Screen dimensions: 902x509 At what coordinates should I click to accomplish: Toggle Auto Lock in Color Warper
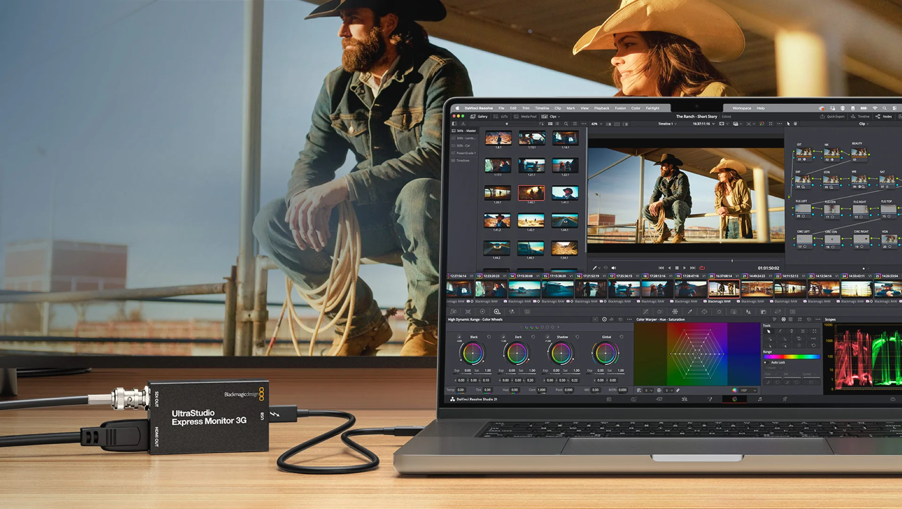click(765, 362)
